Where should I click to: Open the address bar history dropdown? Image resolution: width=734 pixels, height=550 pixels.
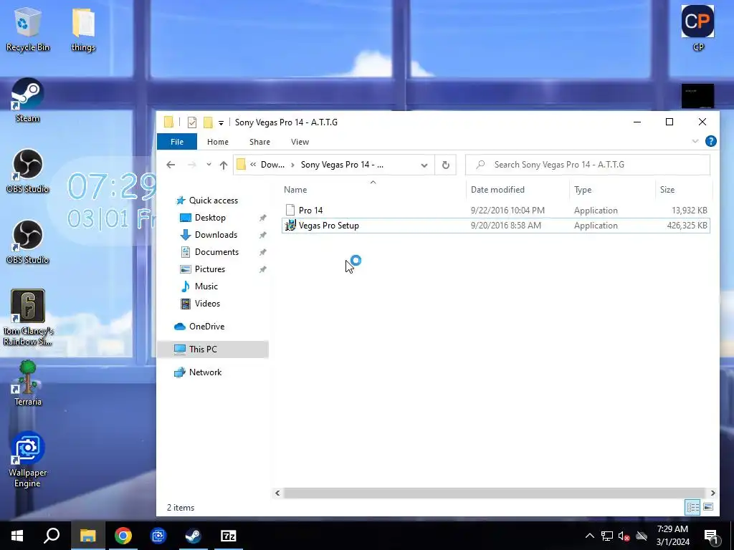(424, 165)
